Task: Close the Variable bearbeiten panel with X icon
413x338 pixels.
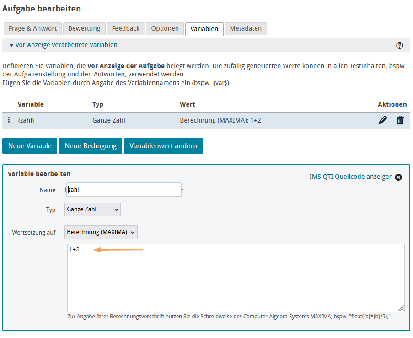Action: click(x=398, y=177)
